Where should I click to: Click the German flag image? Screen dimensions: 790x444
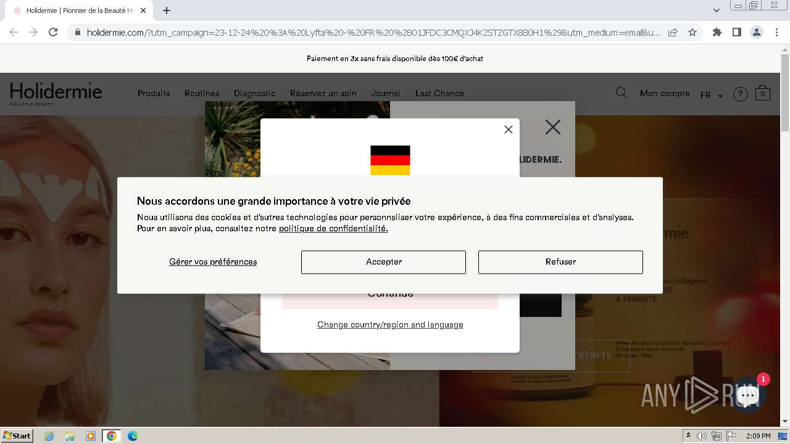(390, 160)
